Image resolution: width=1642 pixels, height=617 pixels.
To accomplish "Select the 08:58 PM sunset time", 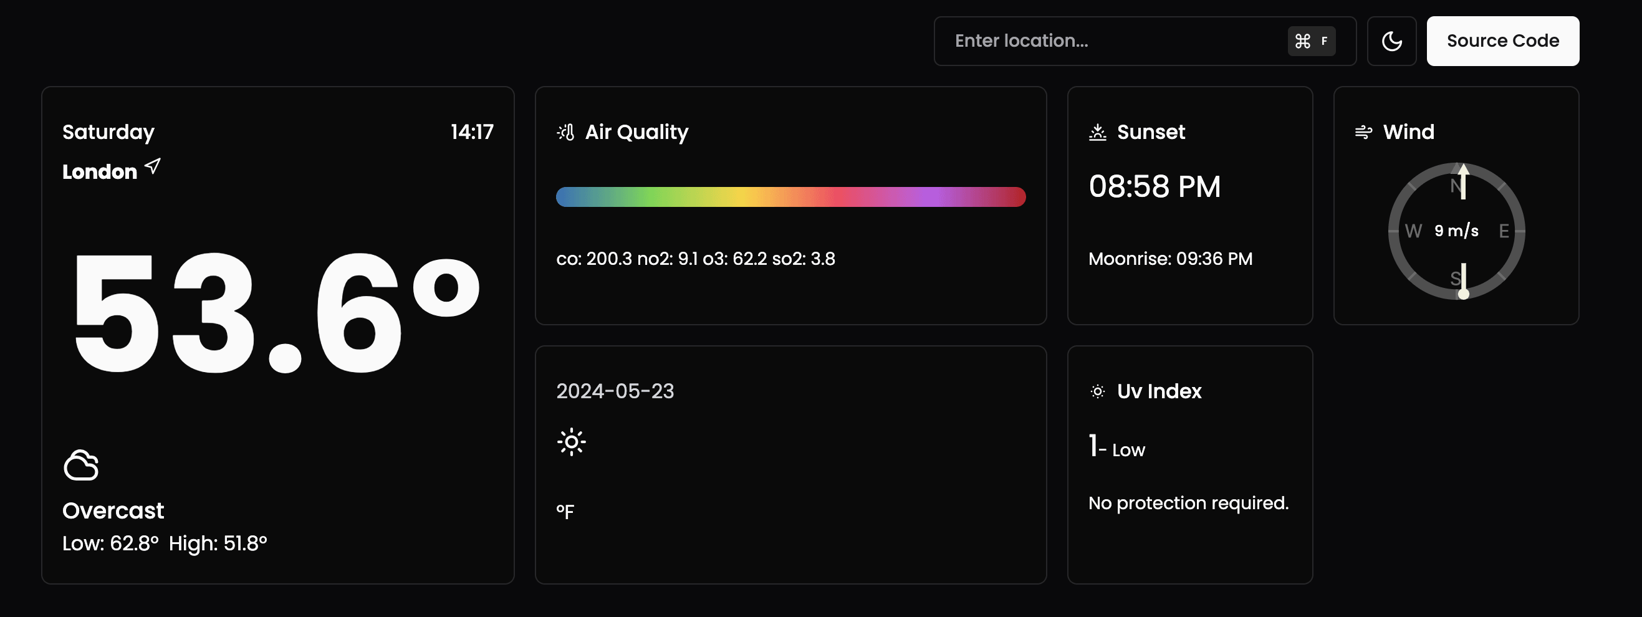I will point(1155,187).
